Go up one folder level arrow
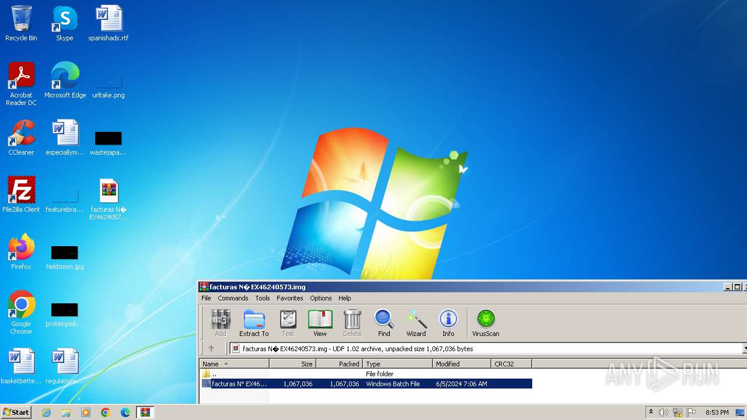747x420 pixels. click(x=211, y=349)
